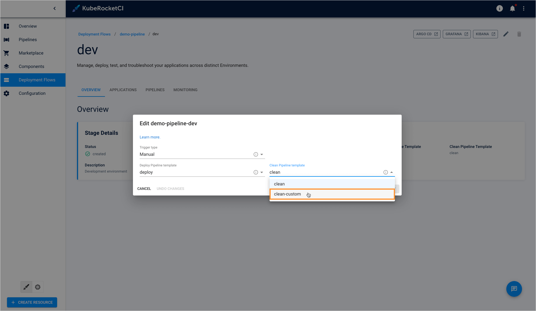The image size is (536, 311).
Task: Click the edit pencil icon for the dev stage
Action: tap(506, 34)
